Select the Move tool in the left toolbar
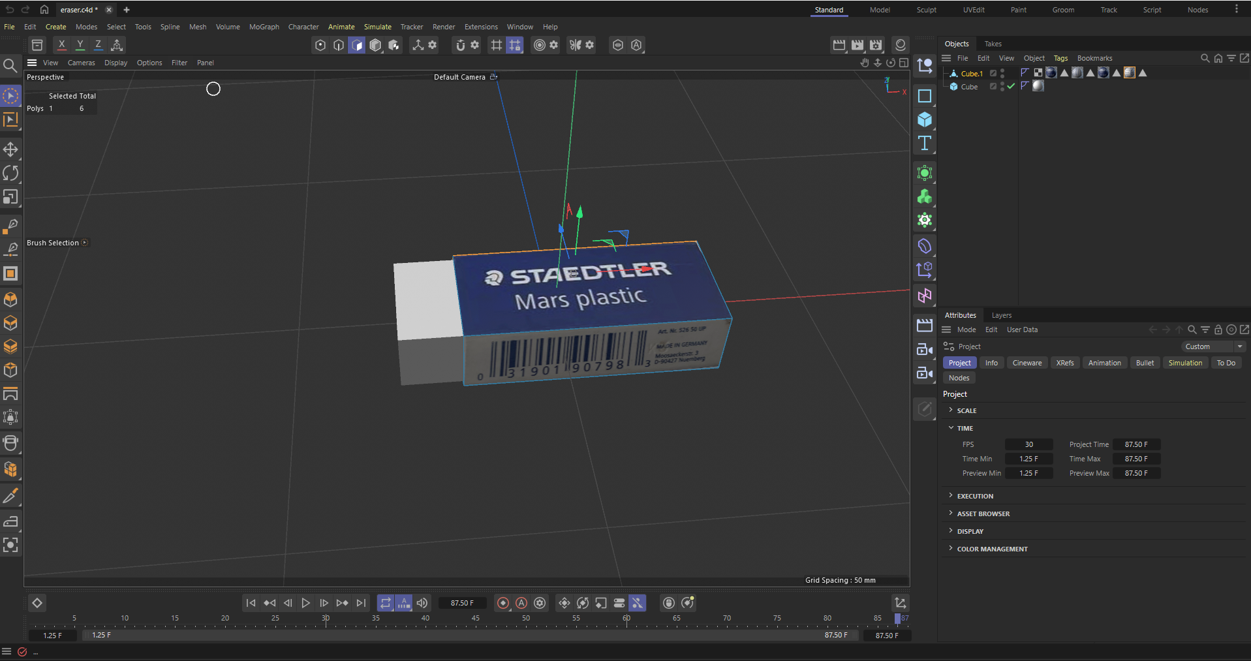The width and height of the screenshot is (1251, 661). pyautogui.click(x=11, y=149)
